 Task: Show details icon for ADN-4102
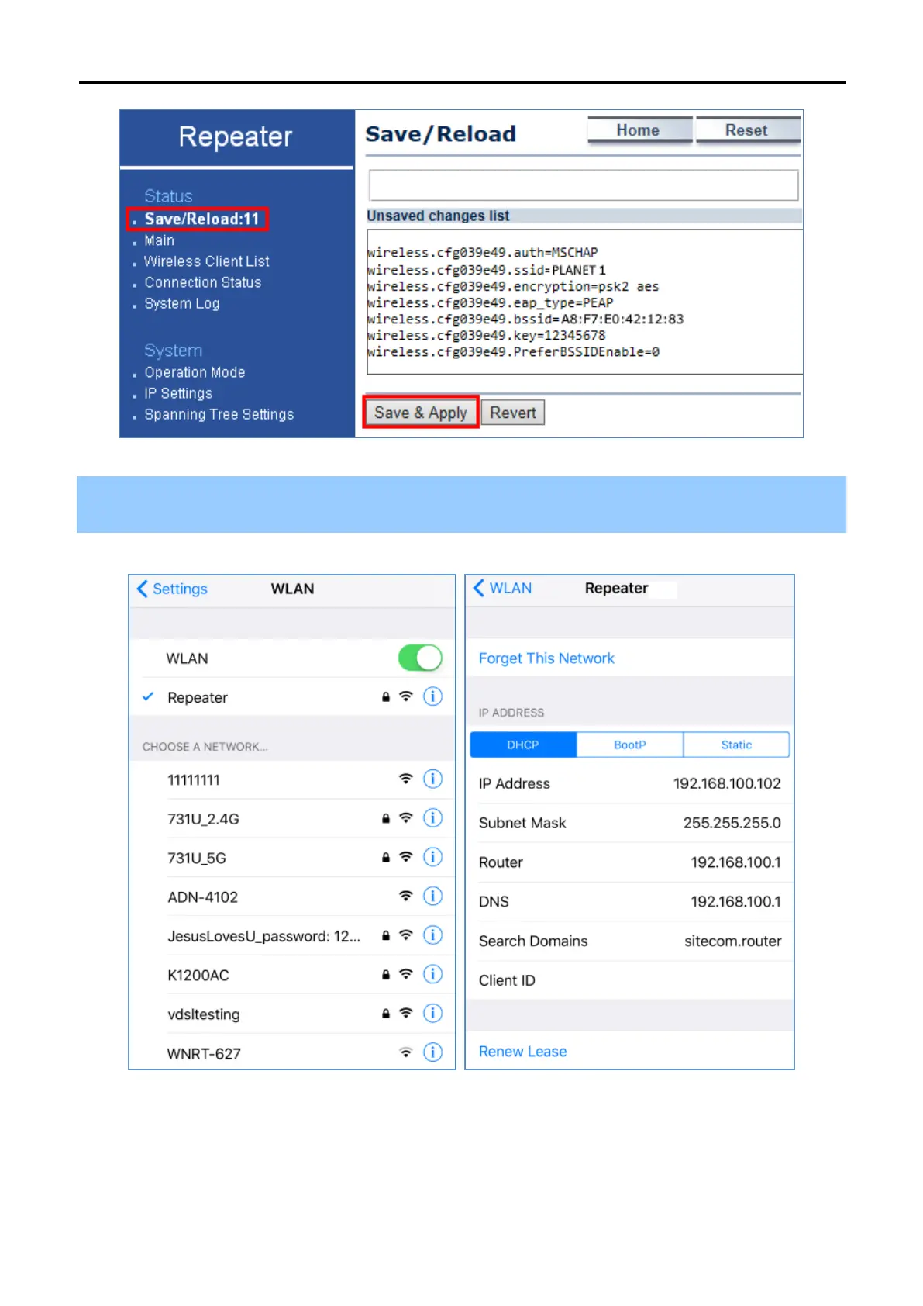click(432, 896)
